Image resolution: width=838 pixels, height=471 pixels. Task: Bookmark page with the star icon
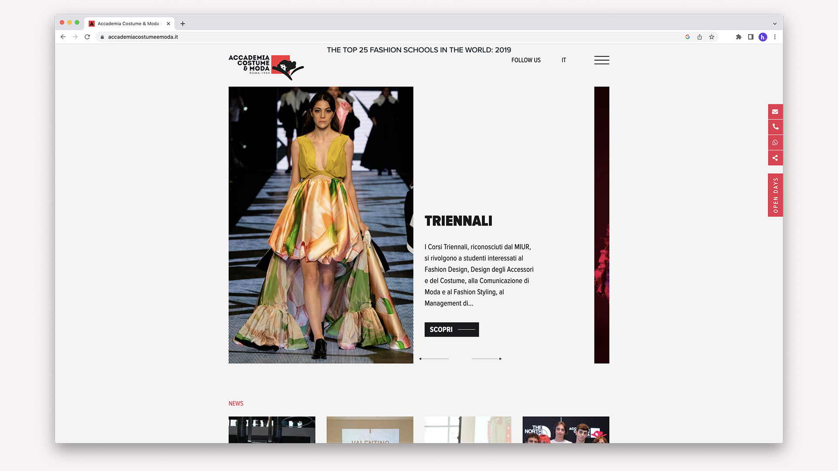coord(711,37)
